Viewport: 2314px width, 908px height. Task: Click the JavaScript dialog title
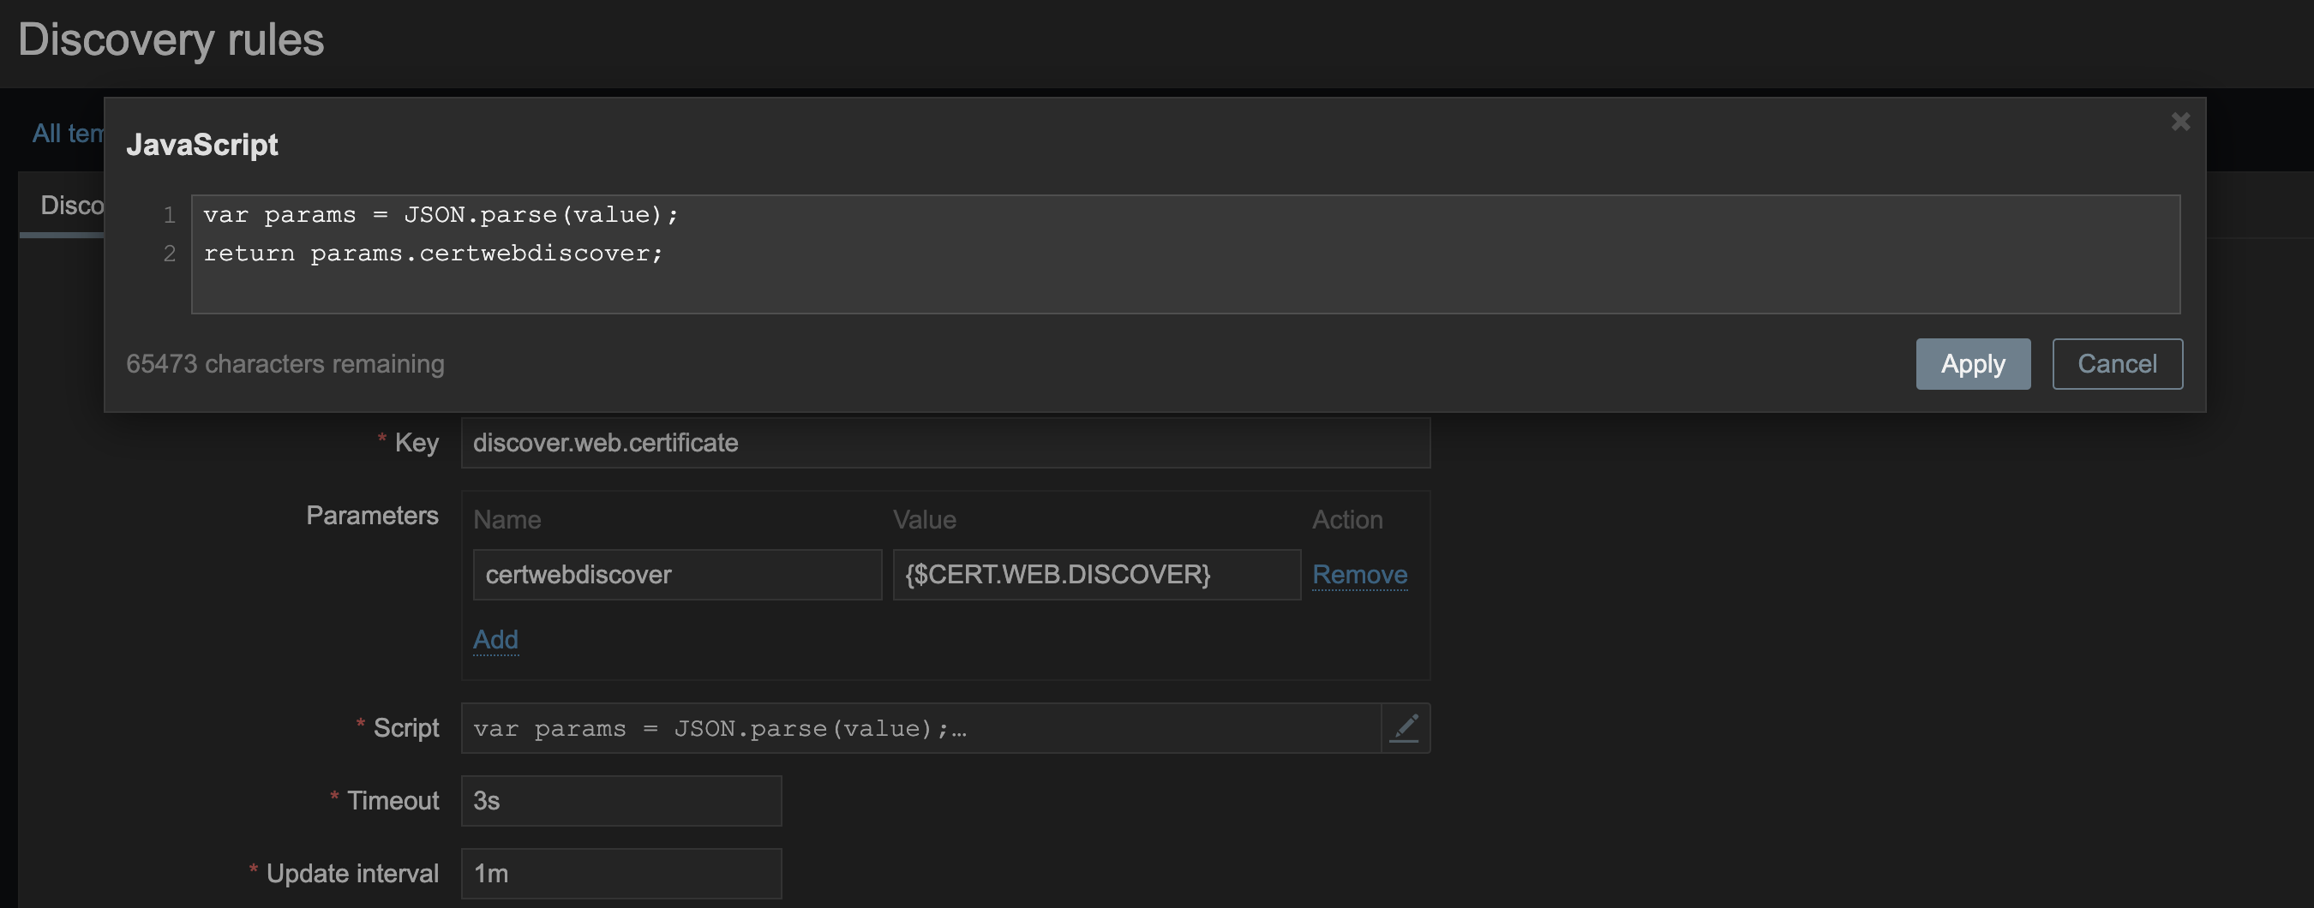pos(202,145)
